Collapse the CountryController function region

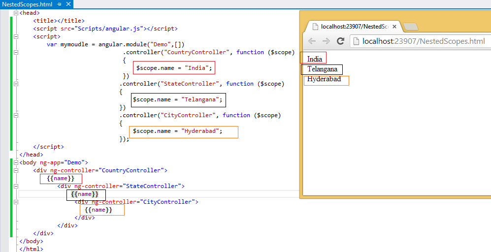(x=16, y=52)
